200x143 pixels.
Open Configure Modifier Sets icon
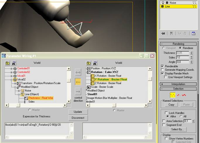pyautogui.click(x=194, y=33)
